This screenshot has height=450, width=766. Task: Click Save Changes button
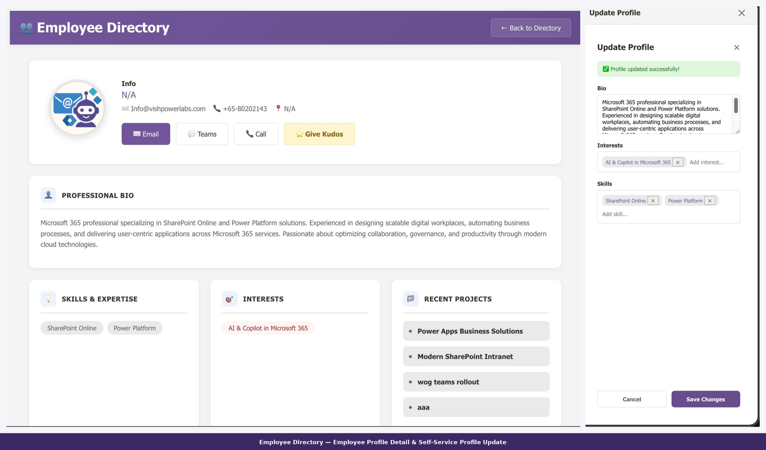tap(705, 399)
